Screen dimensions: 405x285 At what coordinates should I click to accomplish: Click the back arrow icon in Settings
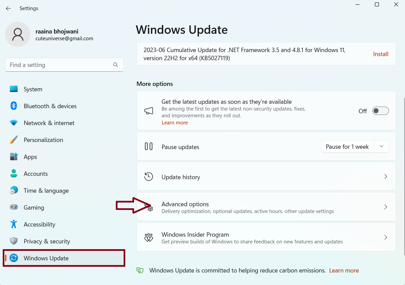tap(8, 8)
